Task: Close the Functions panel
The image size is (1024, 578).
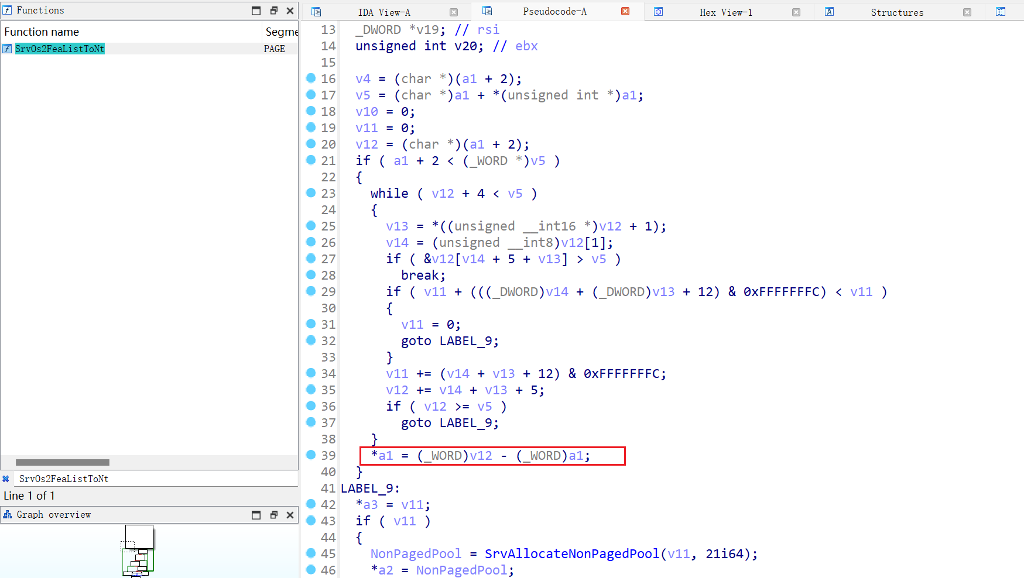Action: point(290,11)
